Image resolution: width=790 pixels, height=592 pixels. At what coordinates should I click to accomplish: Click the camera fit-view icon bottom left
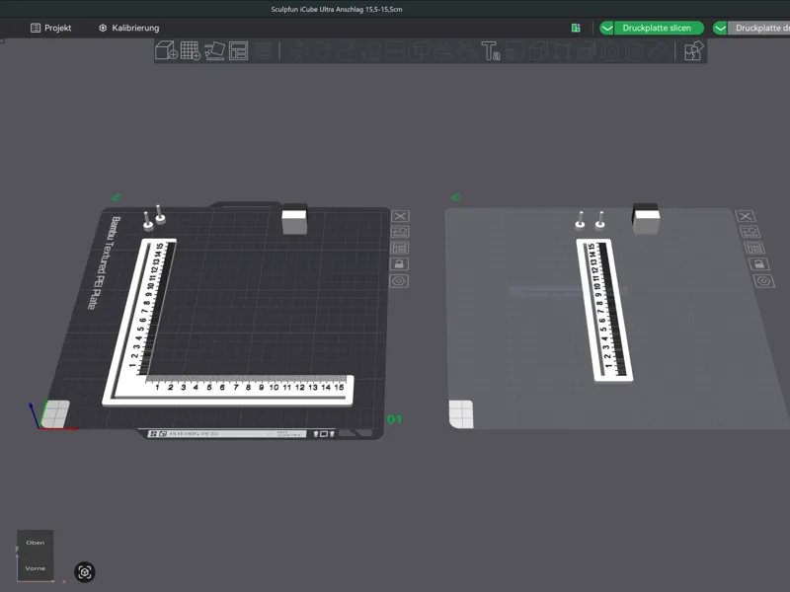coord(85,572)
